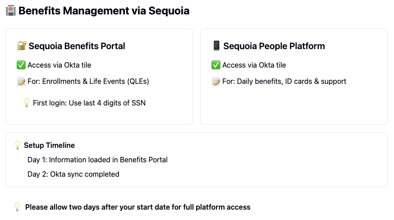Click the lightbulb next to Setup Timeline
This screenshot has height=220, width=394.
pyautogui.click(x=17, y=145)
